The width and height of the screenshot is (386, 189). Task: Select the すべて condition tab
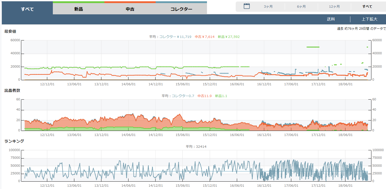pyautogui.click(x=27, y=9)
